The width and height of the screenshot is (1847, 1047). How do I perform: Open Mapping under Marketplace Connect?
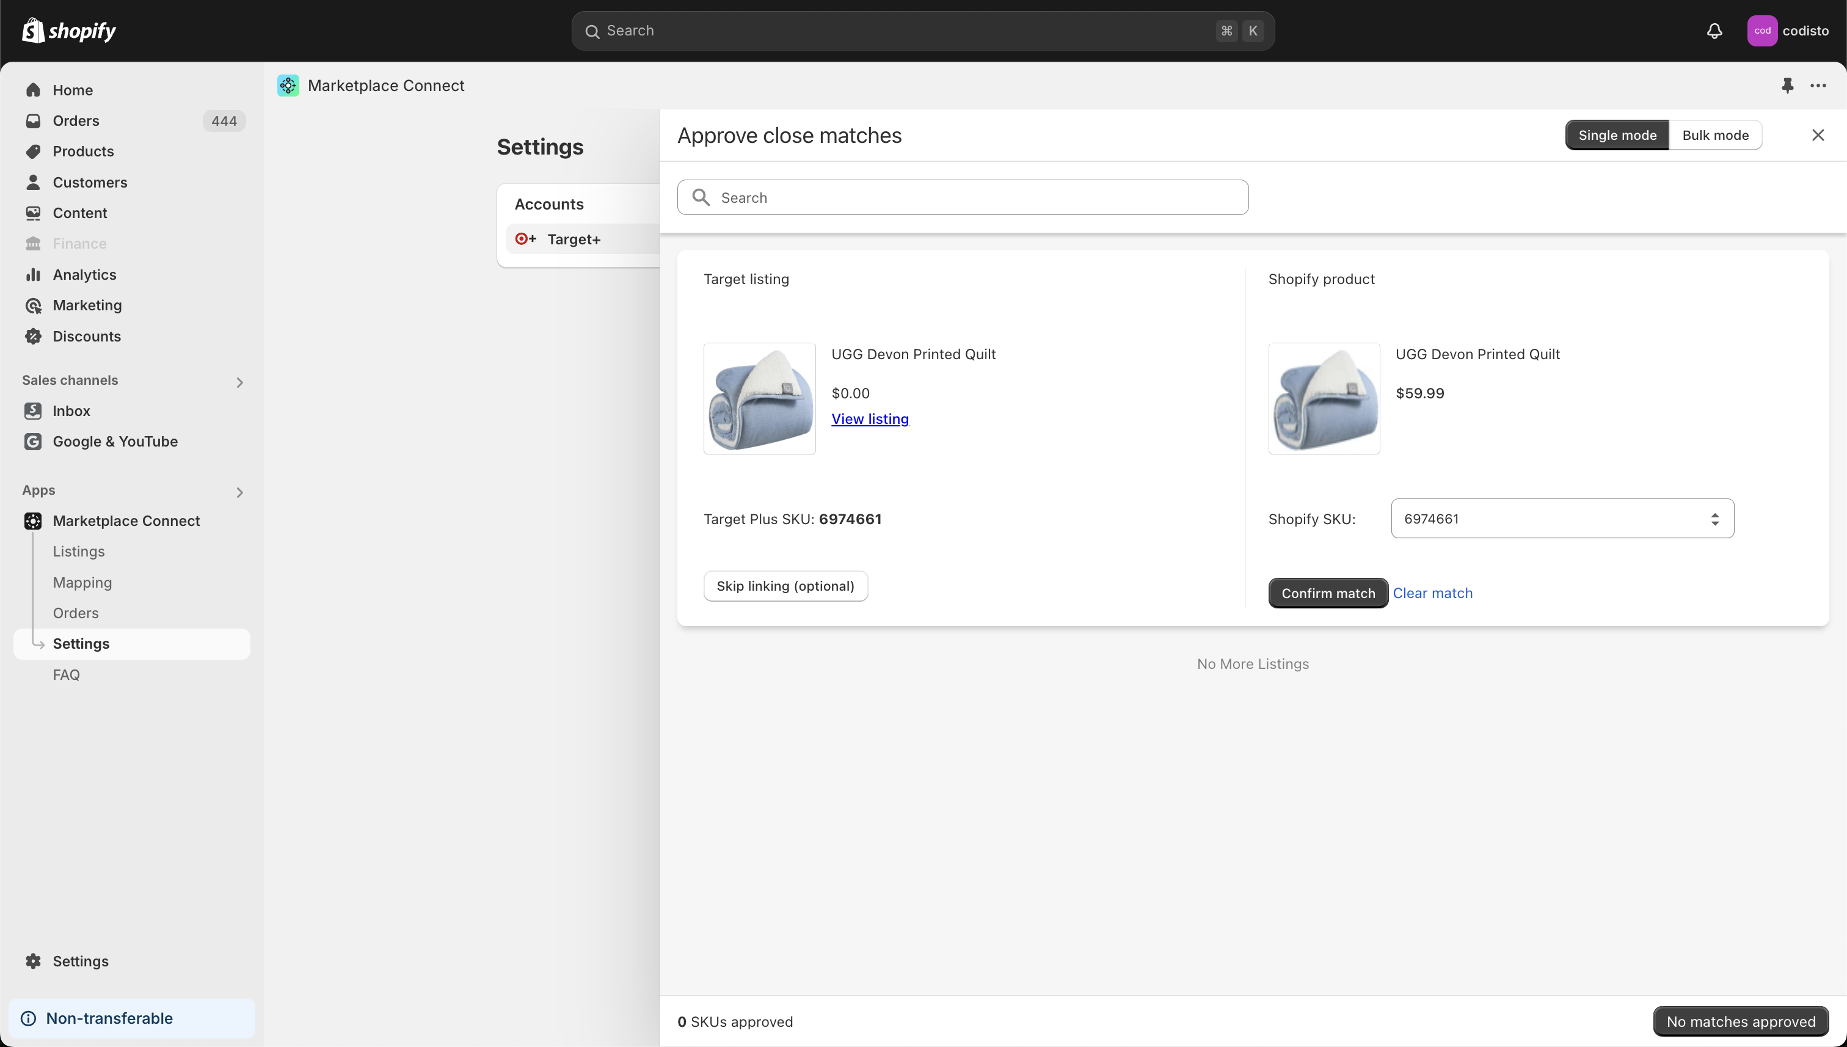coord(82,583)
